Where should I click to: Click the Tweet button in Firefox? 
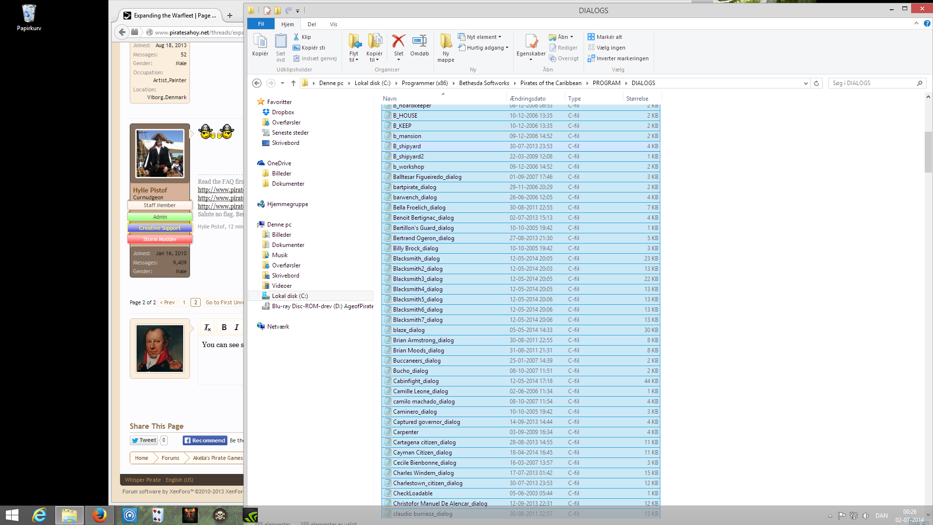coord(144,440)
